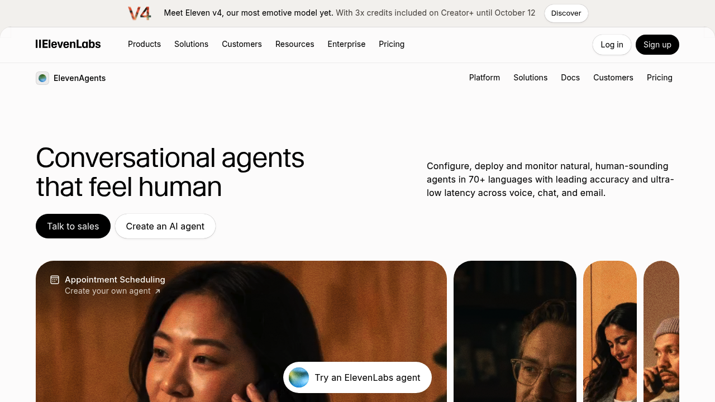715x402 pixels.
Task: Click the ElevenAgents orb icon
Action: click(x=42, y=78)
